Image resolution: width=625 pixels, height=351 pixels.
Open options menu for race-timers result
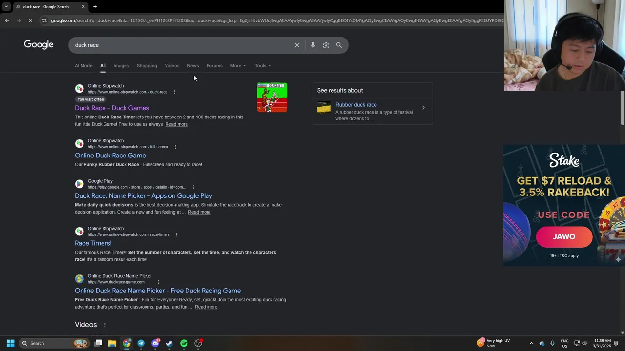[177, 234]
